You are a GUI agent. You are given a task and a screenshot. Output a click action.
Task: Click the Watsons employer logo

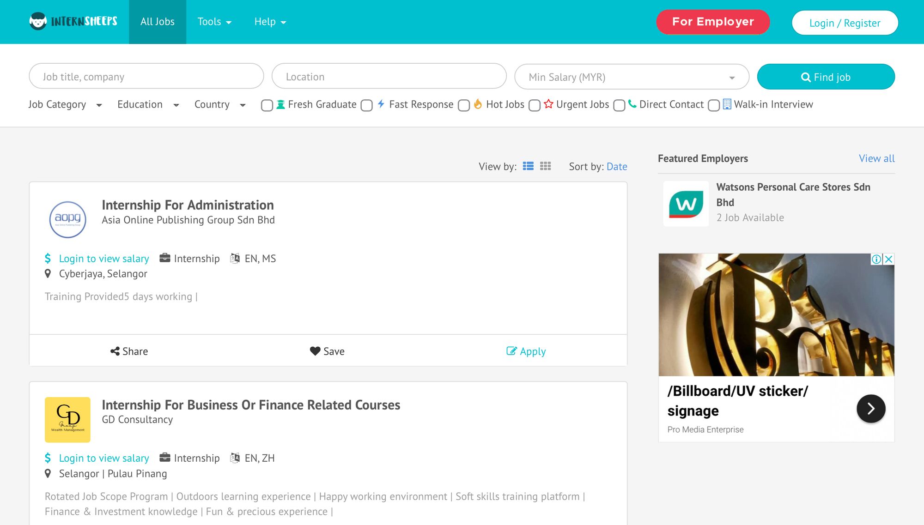point(686,204)
